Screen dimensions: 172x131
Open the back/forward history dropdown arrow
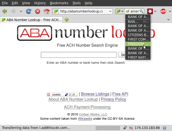pos(21,11)
